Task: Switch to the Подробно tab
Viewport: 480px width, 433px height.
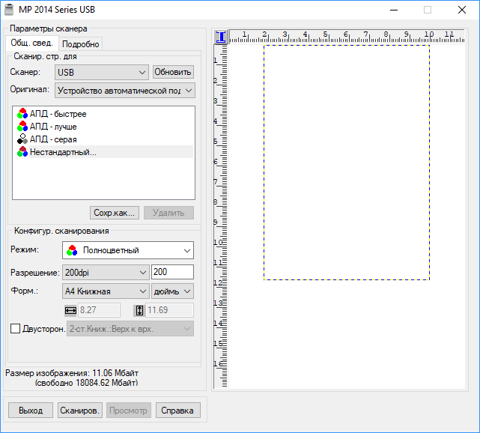Action: [81, 44]
